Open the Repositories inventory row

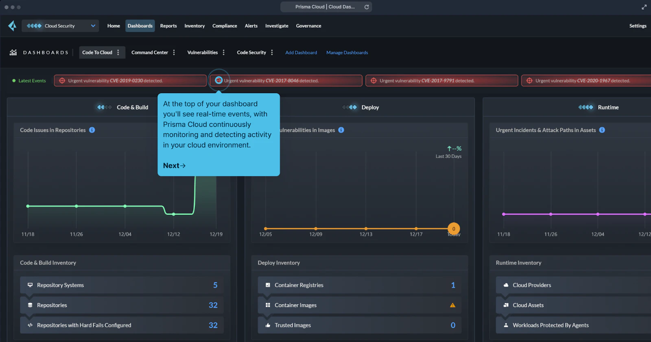(x=122, y=305)
